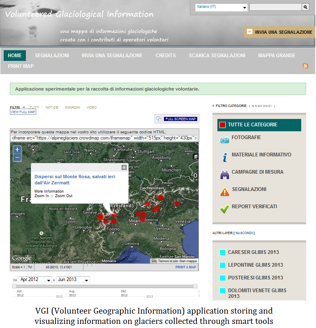The height and width of the screenshot is (328, 316).
Task: Open the Jun 2013 end date dropdown
Action: [x=73, y=280]
